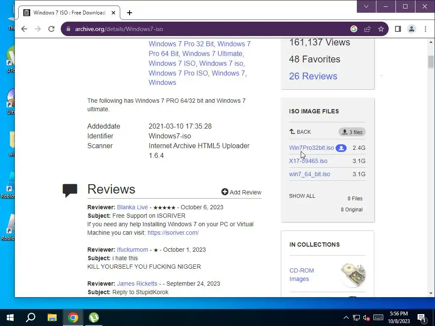Open the tab search chevron dropdown
This screenshot has width=435, height=326.
click(366, 6)
